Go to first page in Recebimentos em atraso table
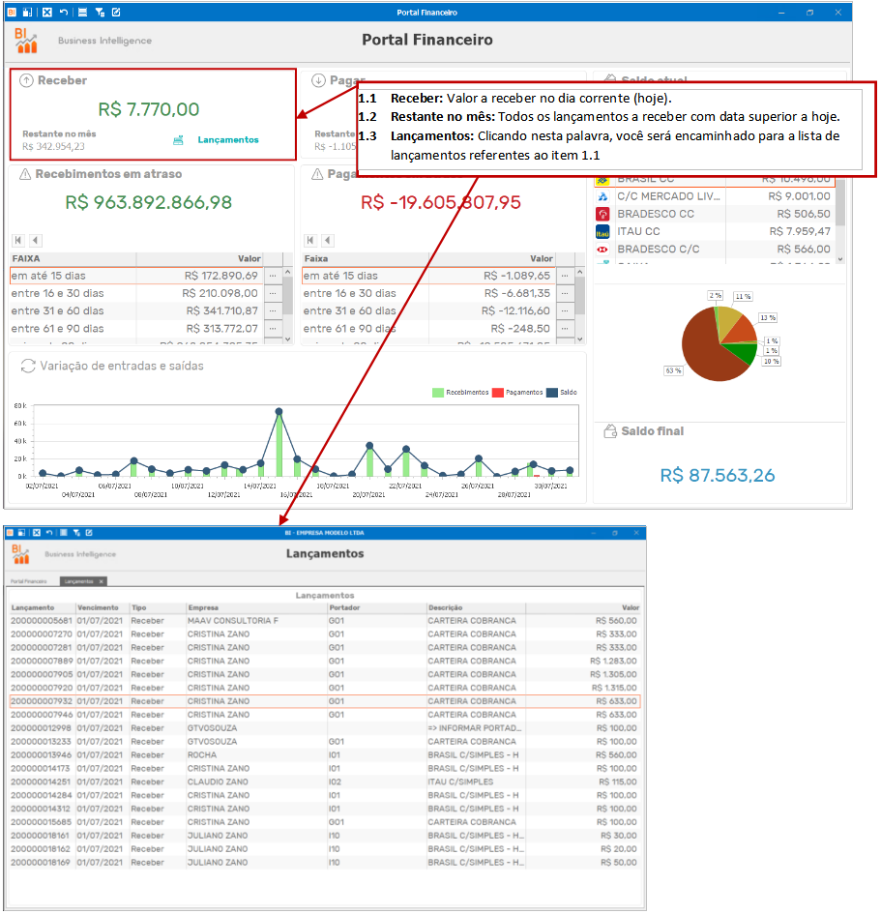The image size is (881, 914). point(18,240)
